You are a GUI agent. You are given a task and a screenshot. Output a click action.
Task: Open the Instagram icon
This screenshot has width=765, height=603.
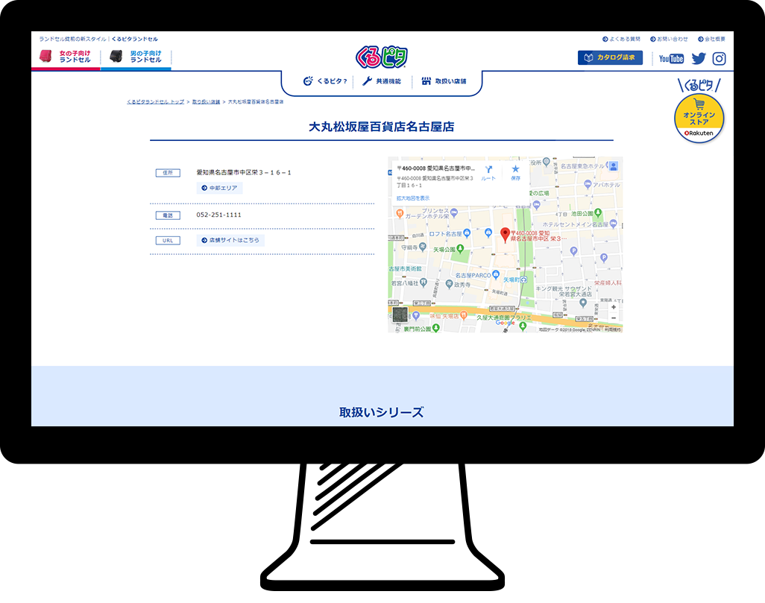click(719, 59)
